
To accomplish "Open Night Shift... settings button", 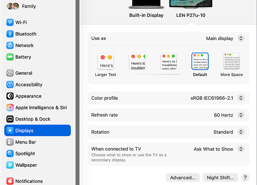I will [220, 178].
